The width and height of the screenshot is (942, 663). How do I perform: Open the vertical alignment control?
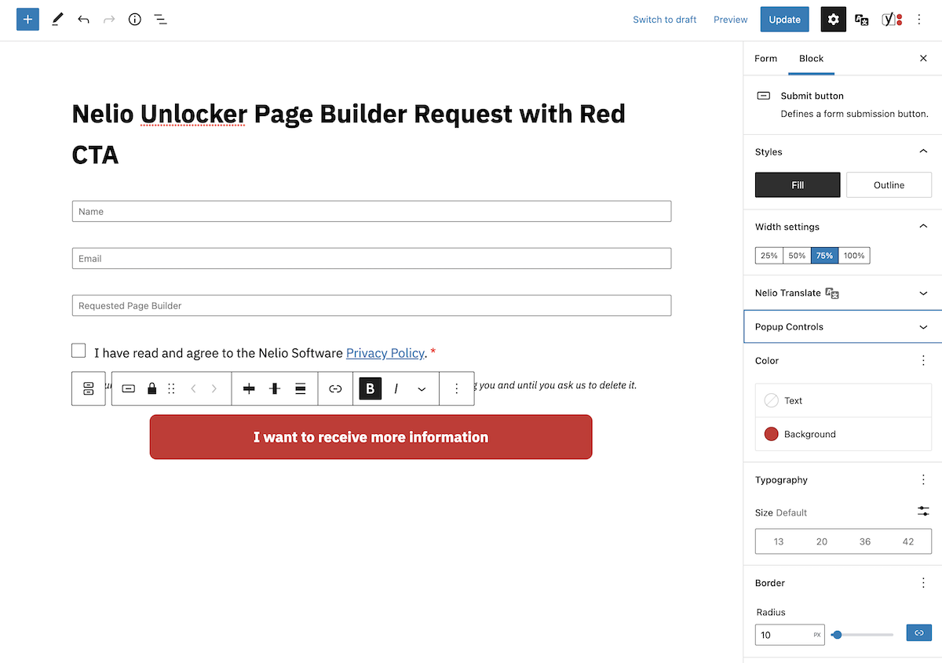275,388
